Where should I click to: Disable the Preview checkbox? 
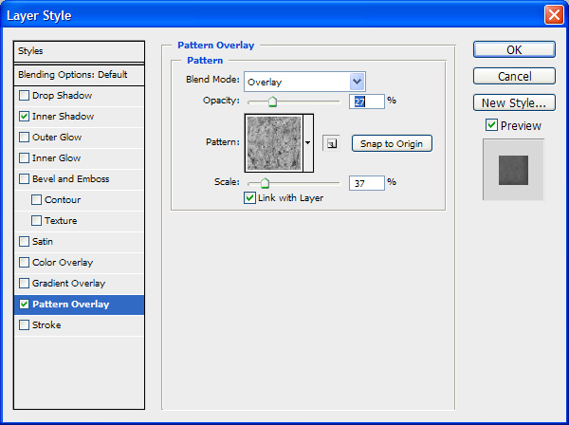tap(491, 125)
